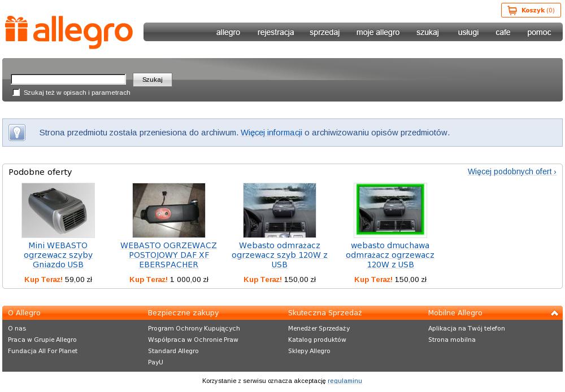
Task: Click the 'Skuteczna Sprzedaż' footer heading
Action: [325, 313]
